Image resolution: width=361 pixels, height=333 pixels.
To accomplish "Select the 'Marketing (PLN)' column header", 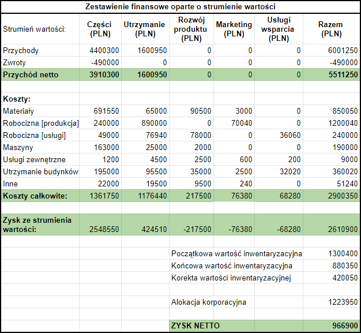I will click(x=234, y=29).
